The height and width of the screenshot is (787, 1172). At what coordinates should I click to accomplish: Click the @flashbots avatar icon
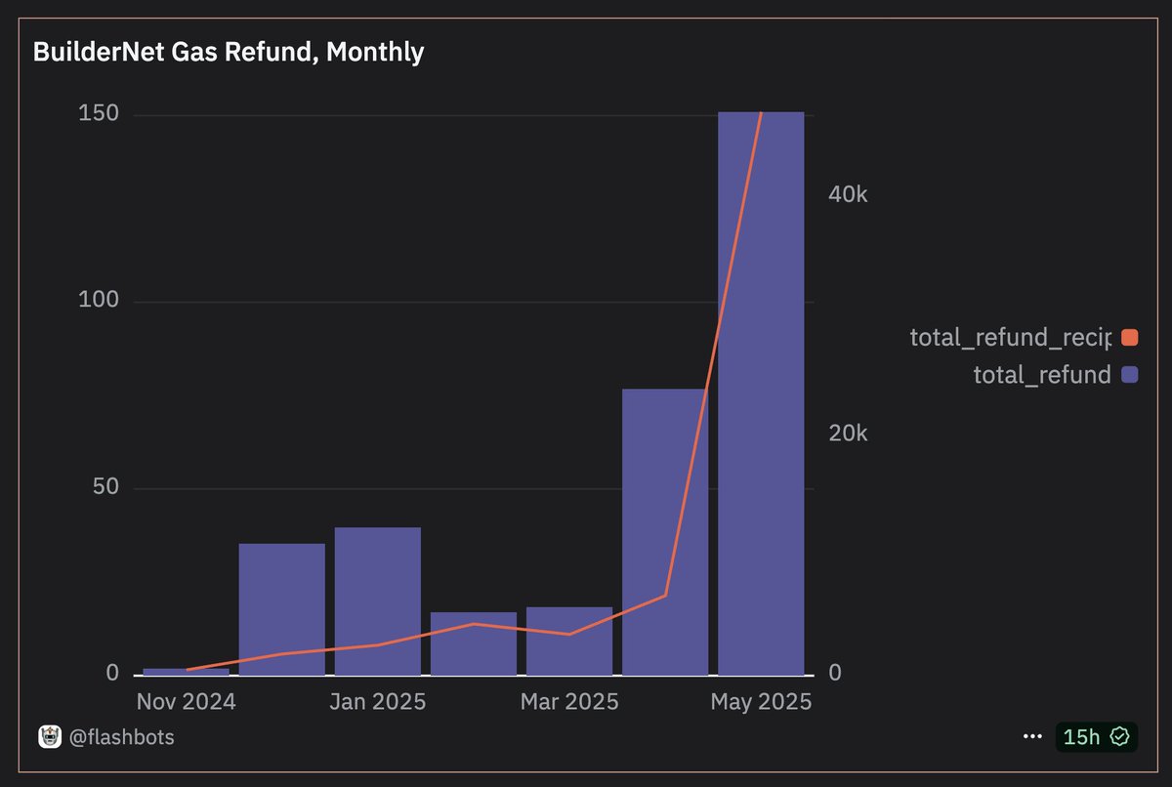coord(48,737)
